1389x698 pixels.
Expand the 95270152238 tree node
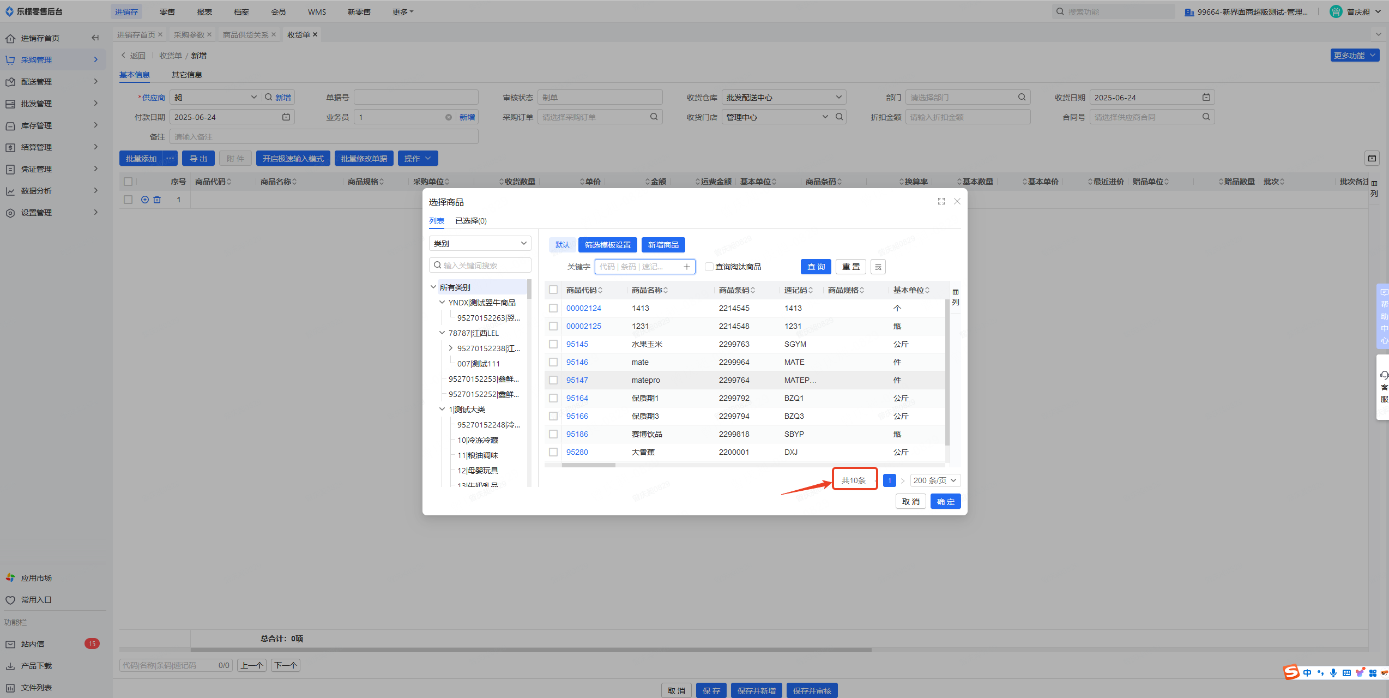point(451,348)
